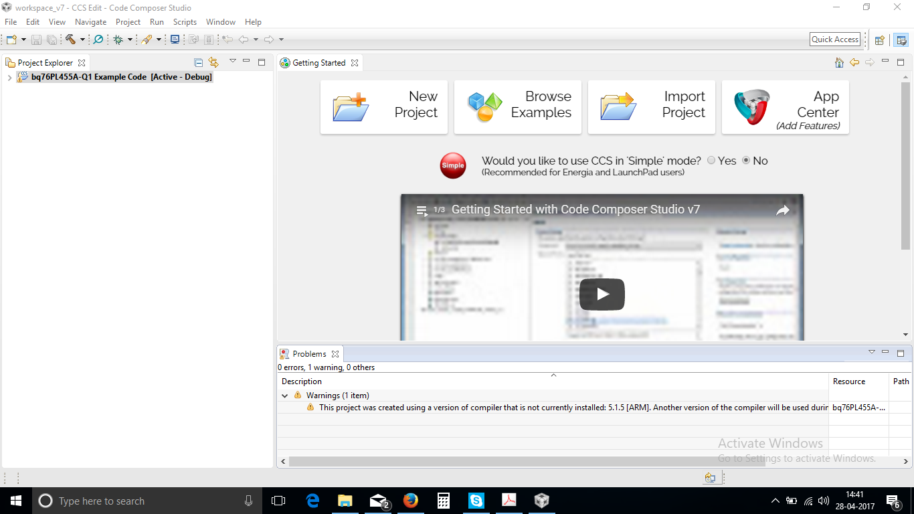Switch to the CCS Edit perspective icon
This screenshot has width=914, height=514.
click(x=901, y=39)
